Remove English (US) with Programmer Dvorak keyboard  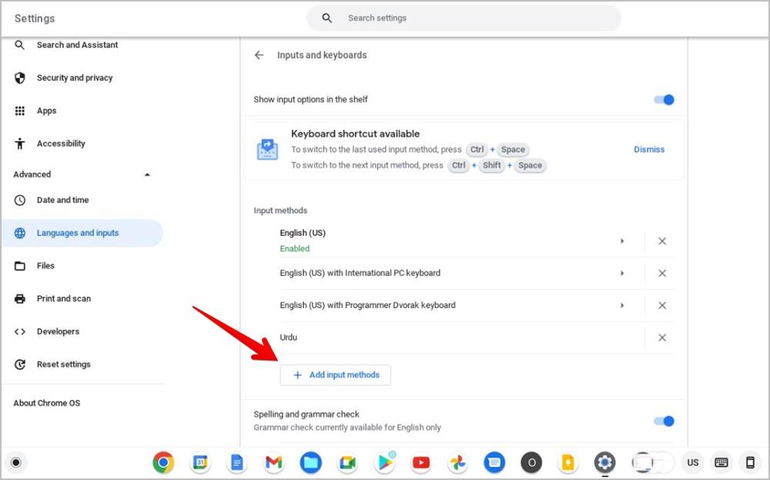tap(662, 305)
